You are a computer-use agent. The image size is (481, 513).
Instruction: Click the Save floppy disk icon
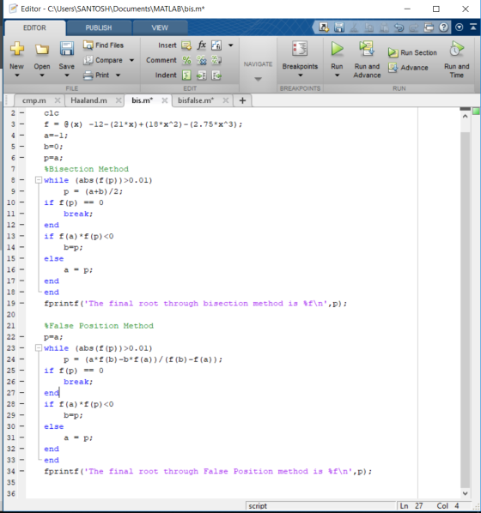pos(66,49)
